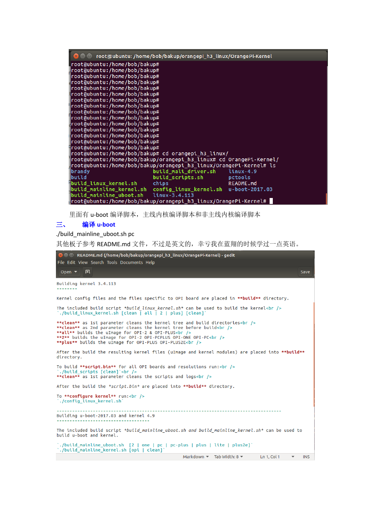Click the brandy directory name in terminal
The image size is (371, 524).
point(80,172)
